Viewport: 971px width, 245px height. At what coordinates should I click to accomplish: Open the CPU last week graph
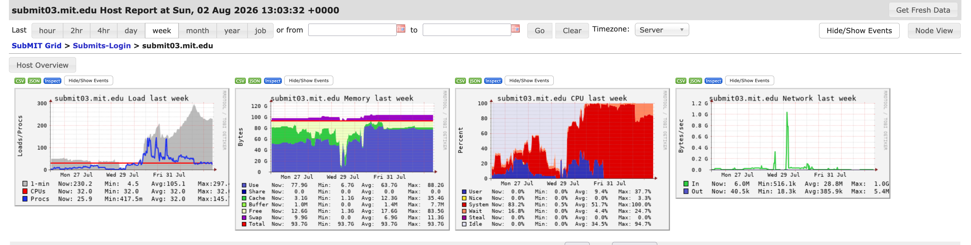(x=562, y=159)
